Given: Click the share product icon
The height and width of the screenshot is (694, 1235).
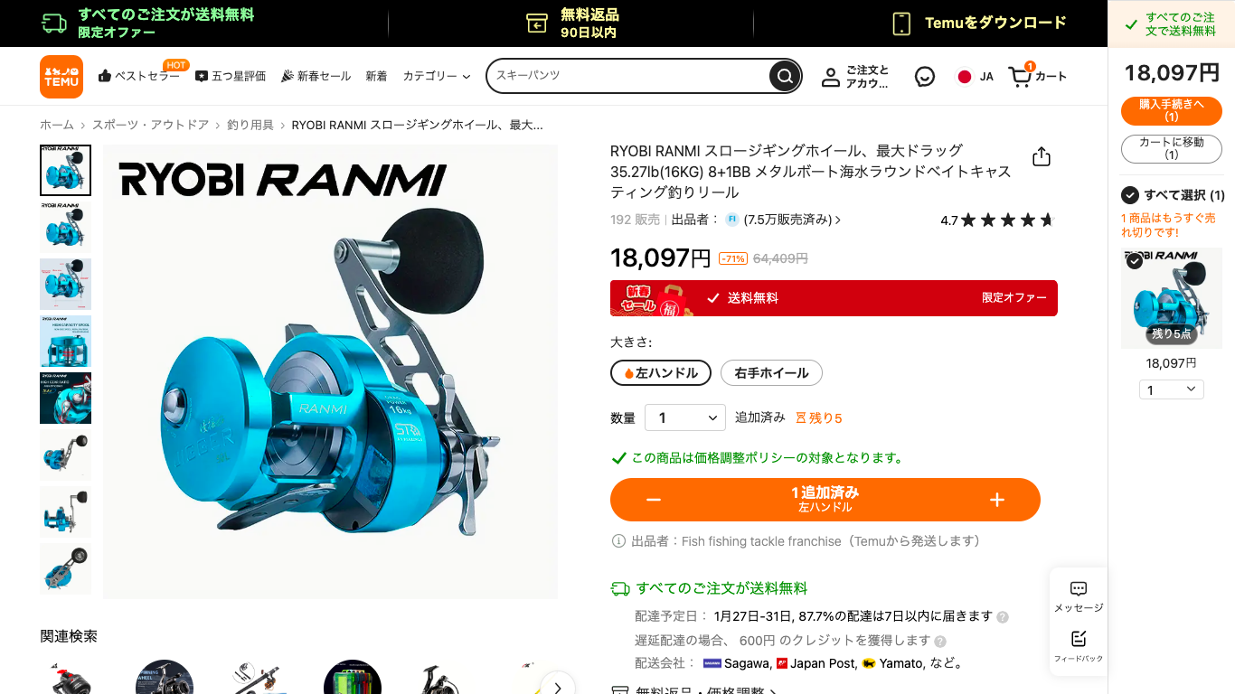Looking at the screenshot, I should [x=1042, y=157].
